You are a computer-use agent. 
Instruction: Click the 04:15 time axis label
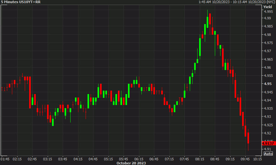[x=78, y=159]
